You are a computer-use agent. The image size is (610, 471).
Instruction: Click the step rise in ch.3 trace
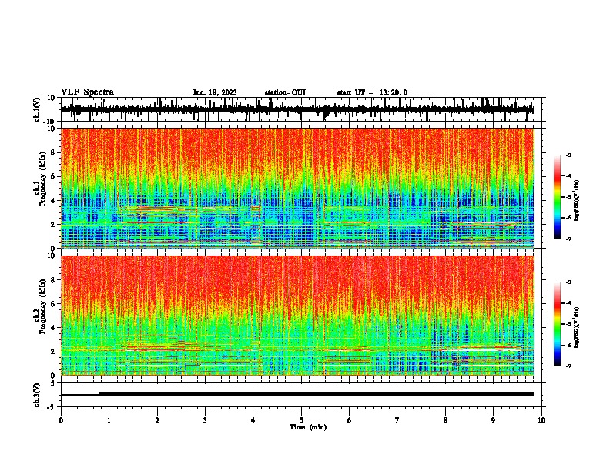(x=99, y=394)
